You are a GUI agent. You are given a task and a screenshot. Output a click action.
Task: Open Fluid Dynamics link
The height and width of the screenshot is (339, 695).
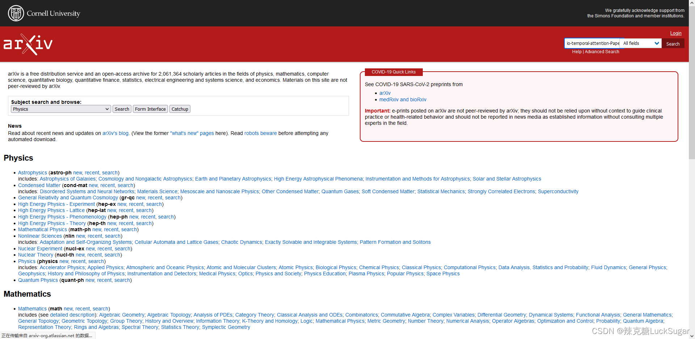coord(608,267)
